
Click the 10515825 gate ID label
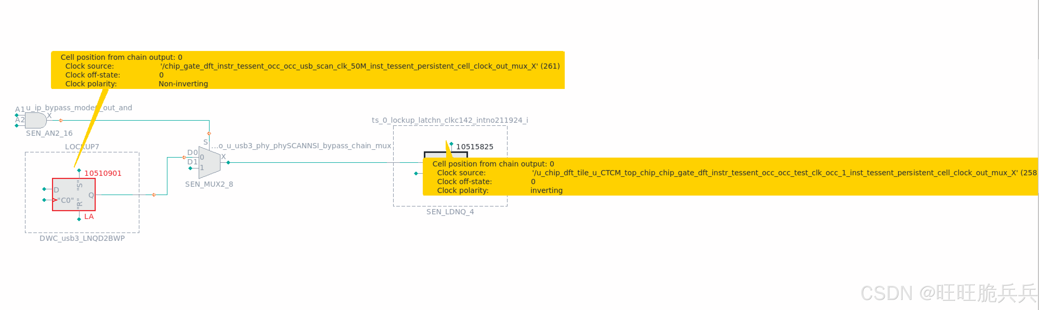[x=474, y=147]
